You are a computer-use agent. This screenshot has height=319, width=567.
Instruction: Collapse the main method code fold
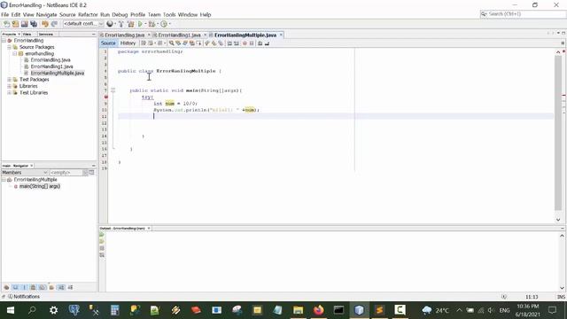113,90
